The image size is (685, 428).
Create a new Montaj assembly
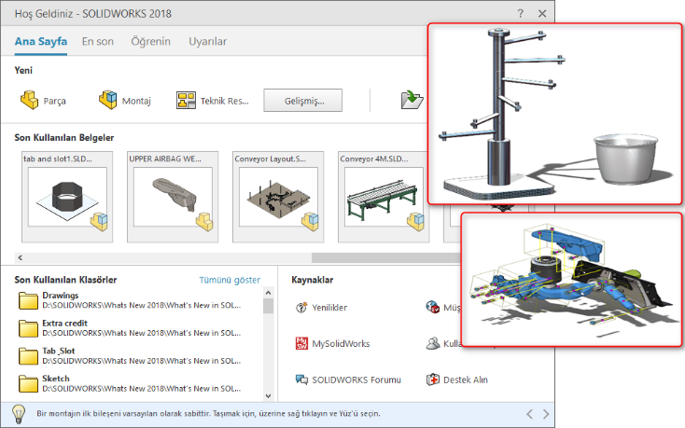125,101
